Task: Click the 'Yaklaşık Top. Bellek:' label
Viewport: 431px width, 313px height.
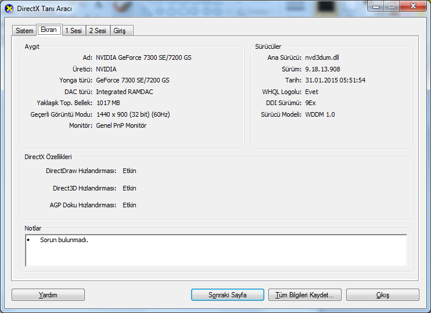Action: [64, 103]
